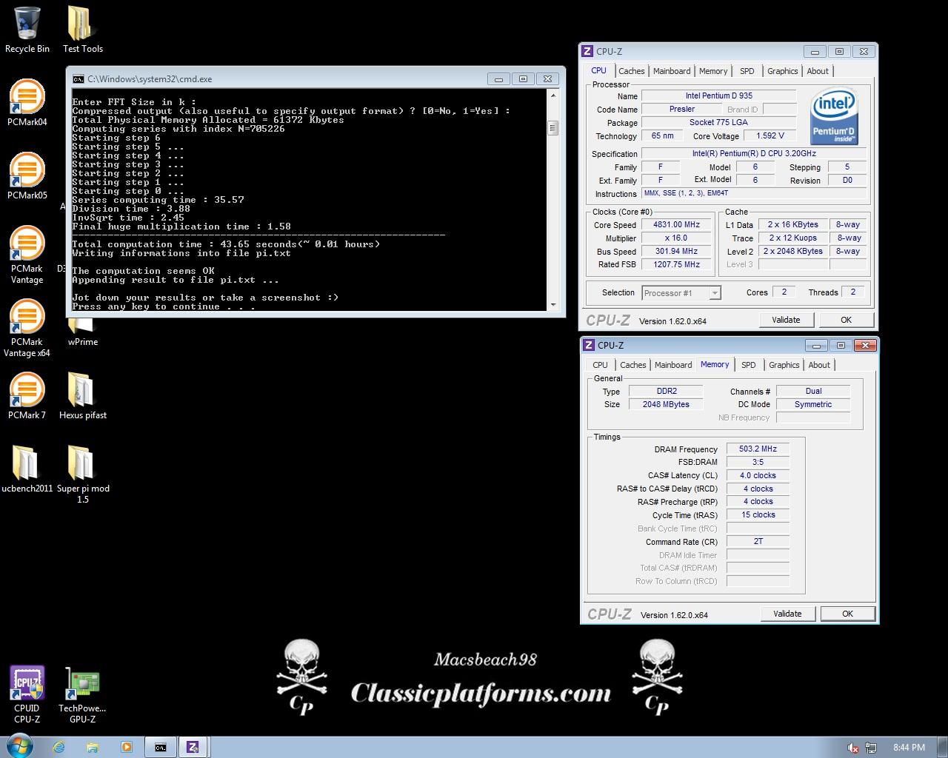Launch the PCMark Vantage x64 shortcut
The height and width of the screenshot is (758, 948).
(27, 327)
